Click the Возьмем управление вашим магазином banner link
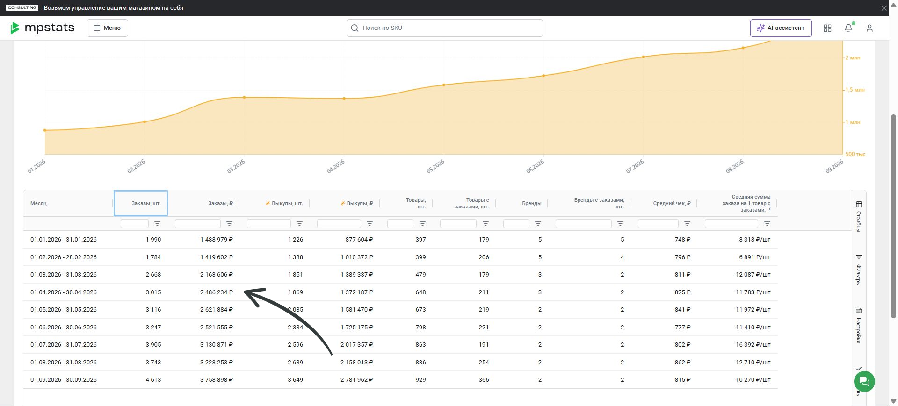Screen dimensions: 898x406 (x=114, y=8)
